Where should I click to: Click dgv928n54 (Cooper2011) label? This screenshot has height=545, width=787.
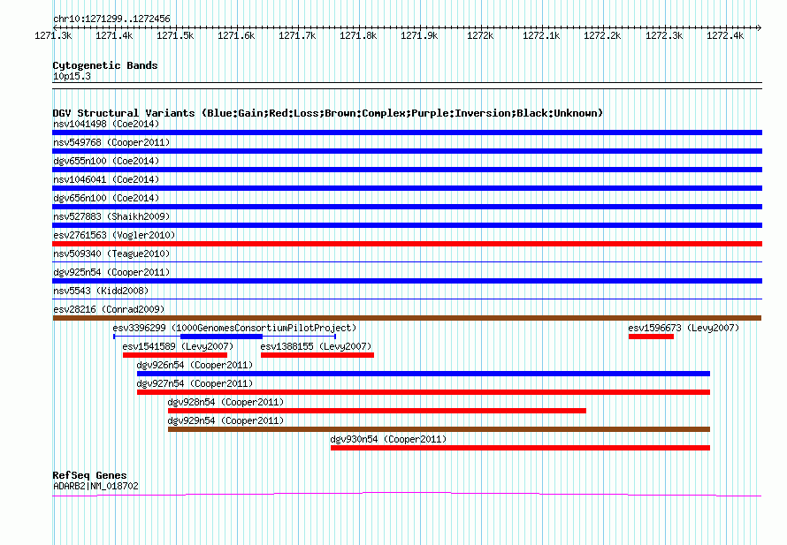225,402
